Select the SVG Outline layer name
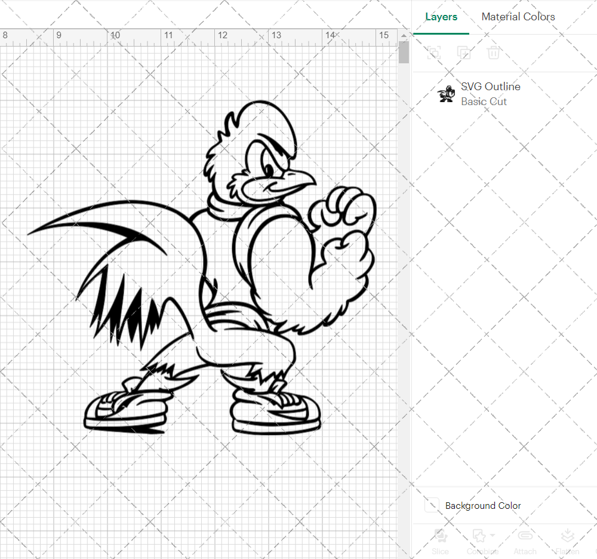The width and height of the screenshot is (597, 559). [x=490, y=87]
